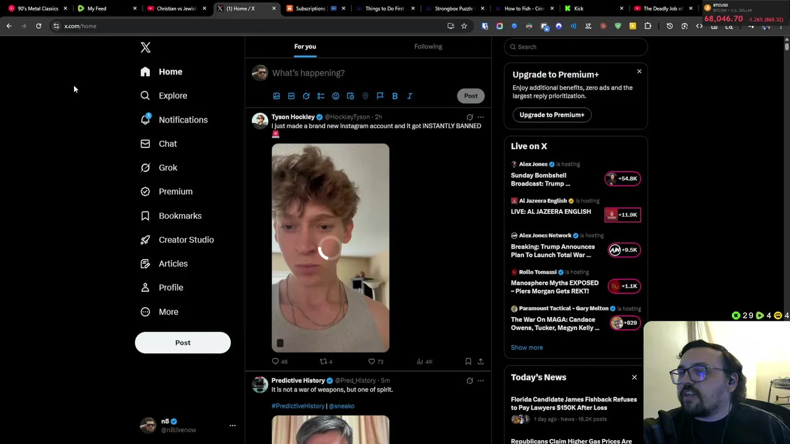Screen dimensions: 790x444
Task: Bookmark Tyson Hockley's post
Action: 468,361
